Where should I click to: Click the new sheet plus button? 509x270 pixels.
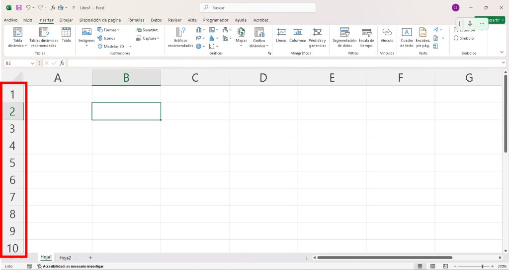pos(90,258)
